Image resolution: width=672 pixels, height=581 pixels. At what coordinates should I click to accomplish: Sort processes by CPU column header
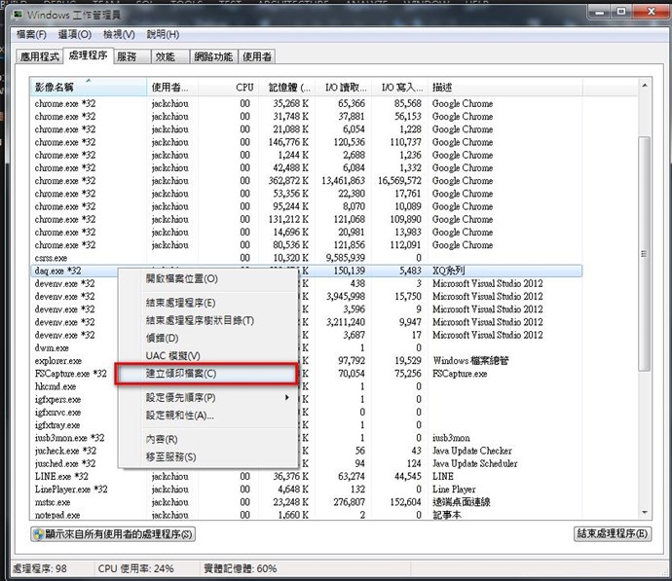click(x=244, y=88)
